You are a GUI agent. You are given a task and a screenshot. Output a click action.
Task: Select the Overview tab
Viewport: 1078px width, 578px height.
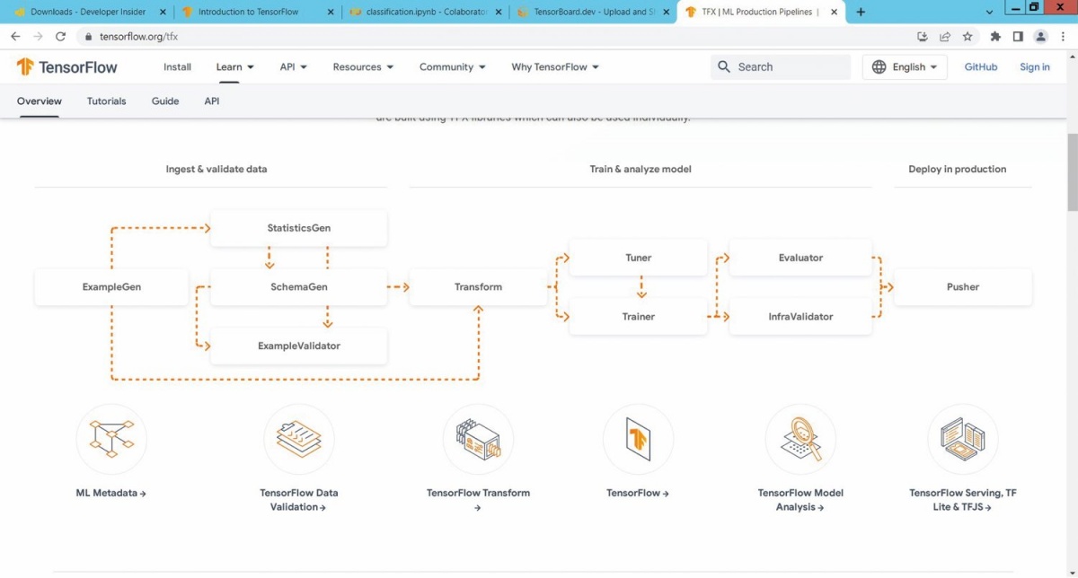point(40,101)
